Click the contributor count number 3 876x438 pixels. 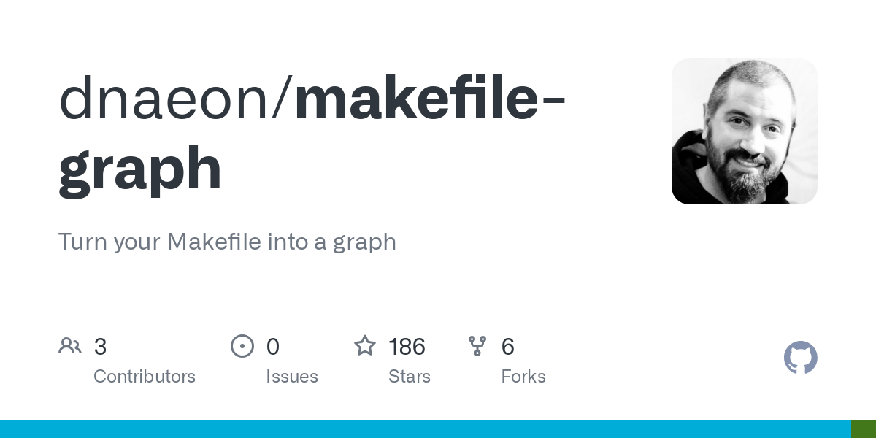(x=101, y=347)
